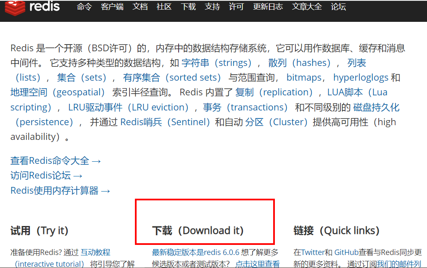Open the 客户端 navigation item

[112, 7]
